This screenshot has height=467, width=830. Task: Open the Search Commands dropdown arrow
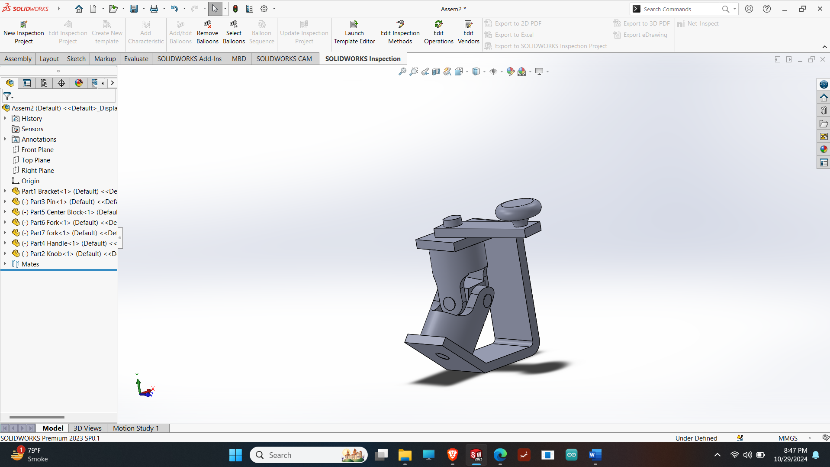pos(735,9)
